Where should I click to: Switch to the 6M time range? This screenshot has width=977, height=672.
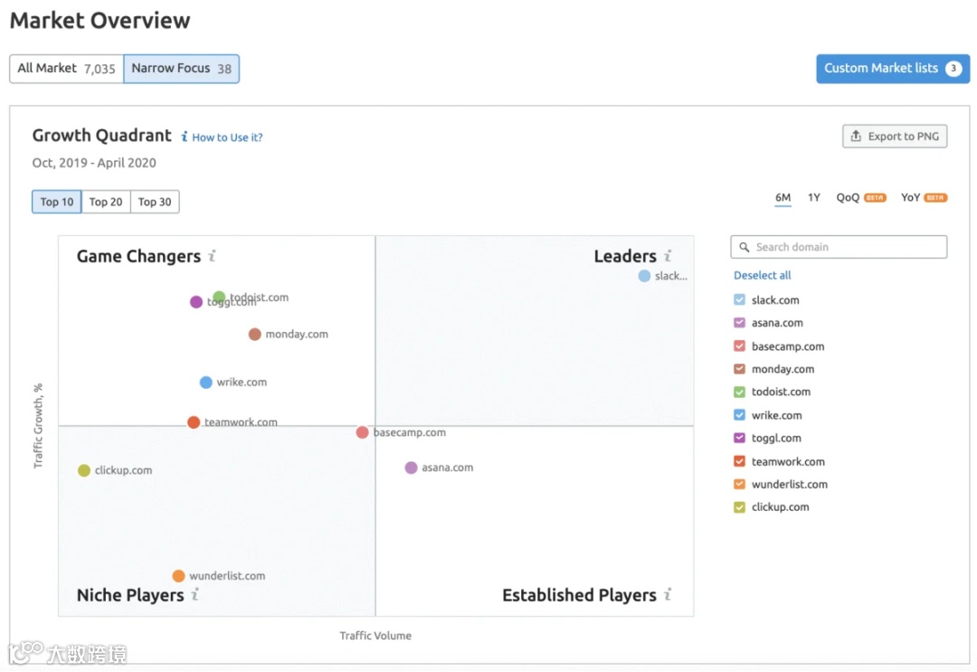(783, 197)
